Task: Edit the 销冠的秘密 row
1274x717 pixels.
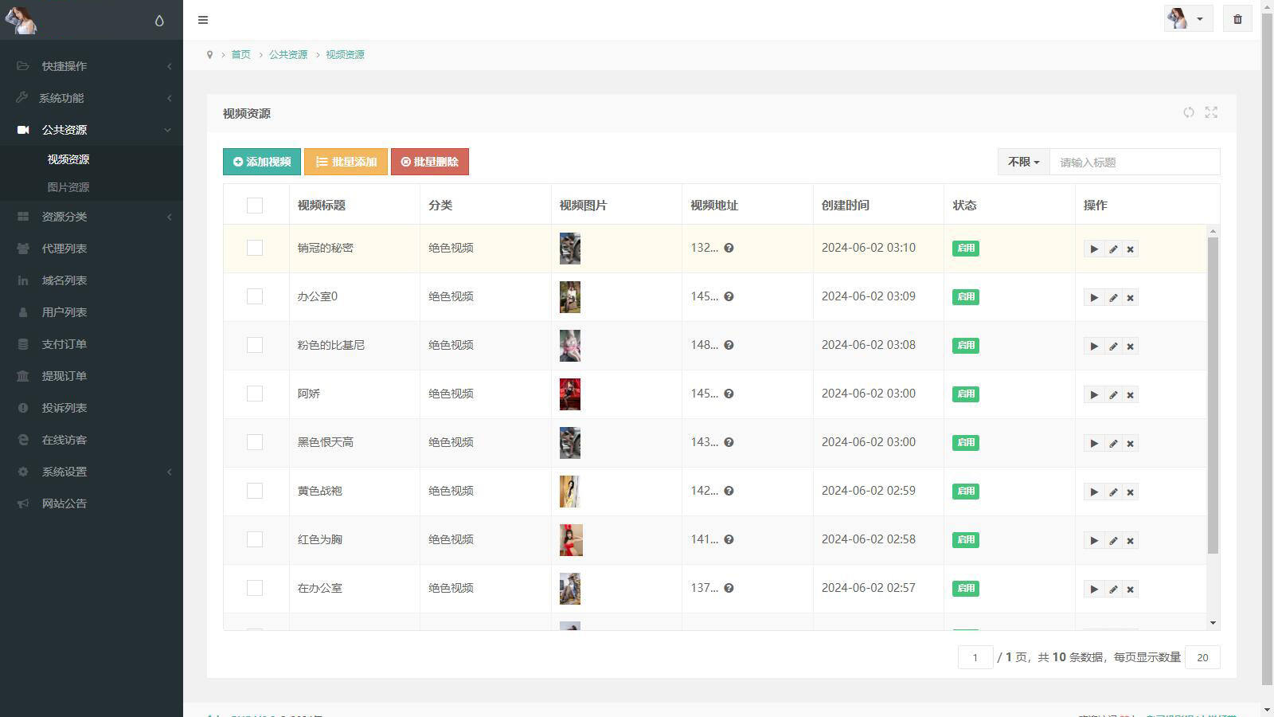Action: point(1113,249)
